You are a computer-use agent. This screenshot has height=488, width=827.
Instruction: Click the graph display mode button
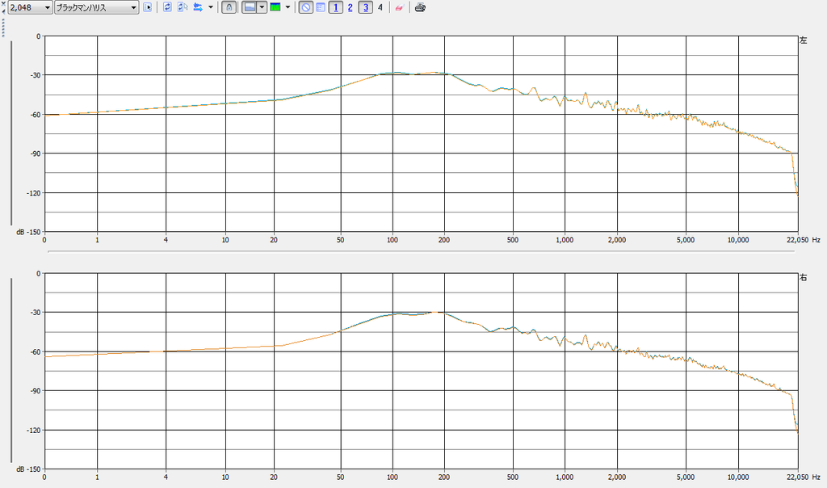click(x=250, y=7)
